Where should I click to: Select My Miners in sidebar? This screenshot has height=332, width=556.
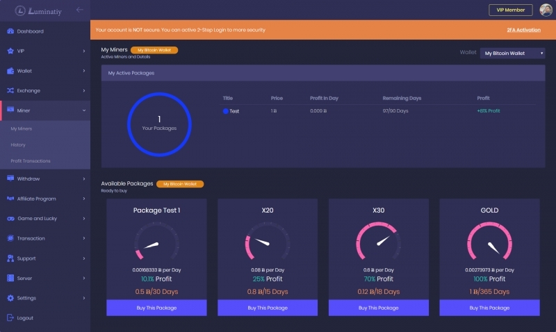22,128
